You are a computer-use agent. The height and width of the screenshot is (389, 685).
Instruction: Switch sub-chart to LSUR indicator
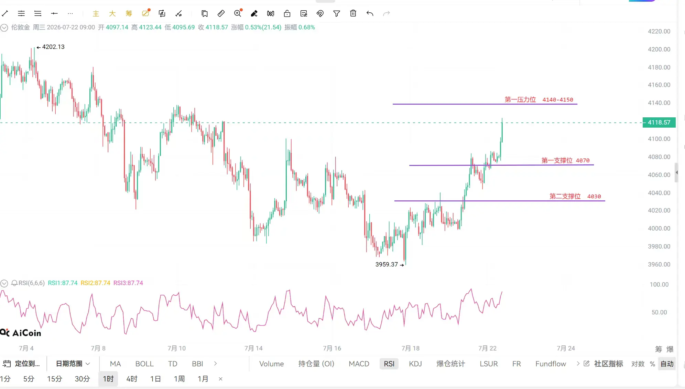(489, 364)
